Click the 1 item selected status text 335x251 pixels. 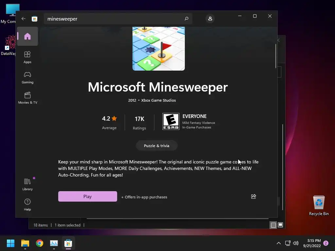(67, 225)
